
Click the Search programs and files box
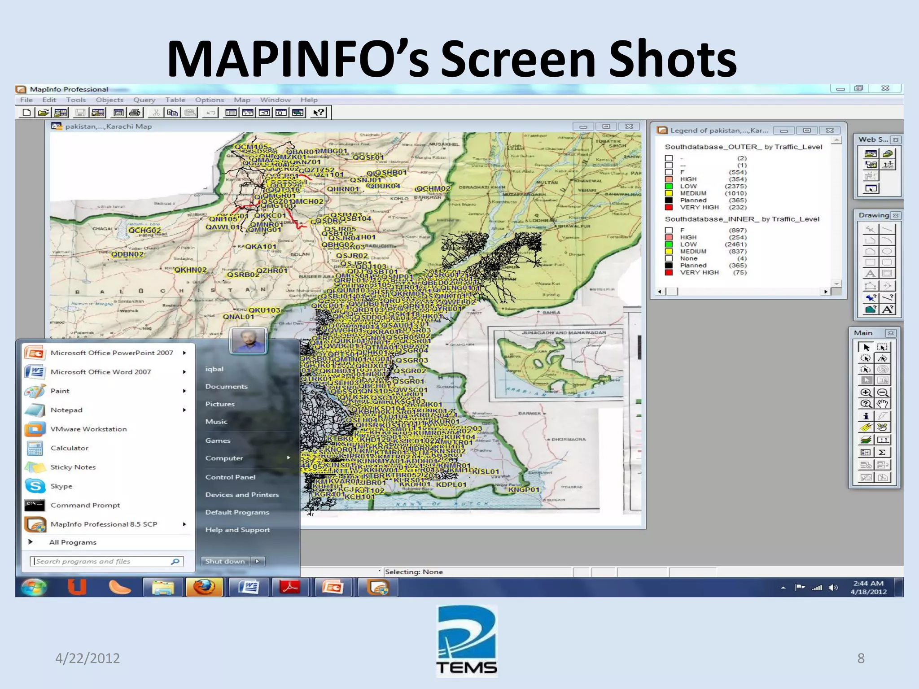click(x=107, y=561)
